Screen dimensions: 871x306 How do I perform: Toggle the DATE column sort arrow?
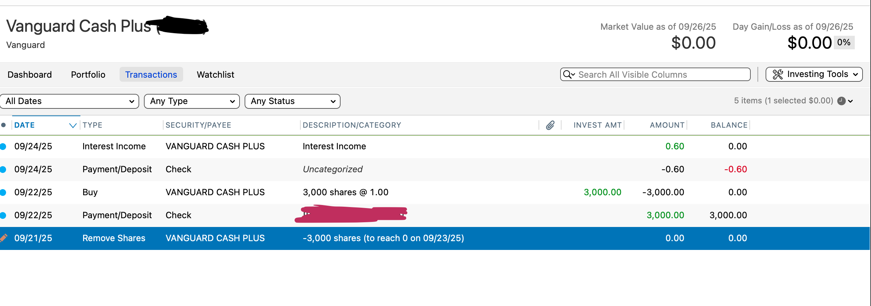(73, 125)
